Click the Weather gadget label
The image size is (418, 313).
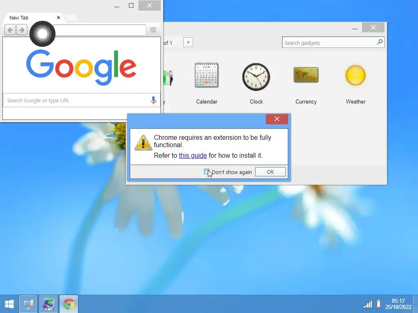coord(356,101)
